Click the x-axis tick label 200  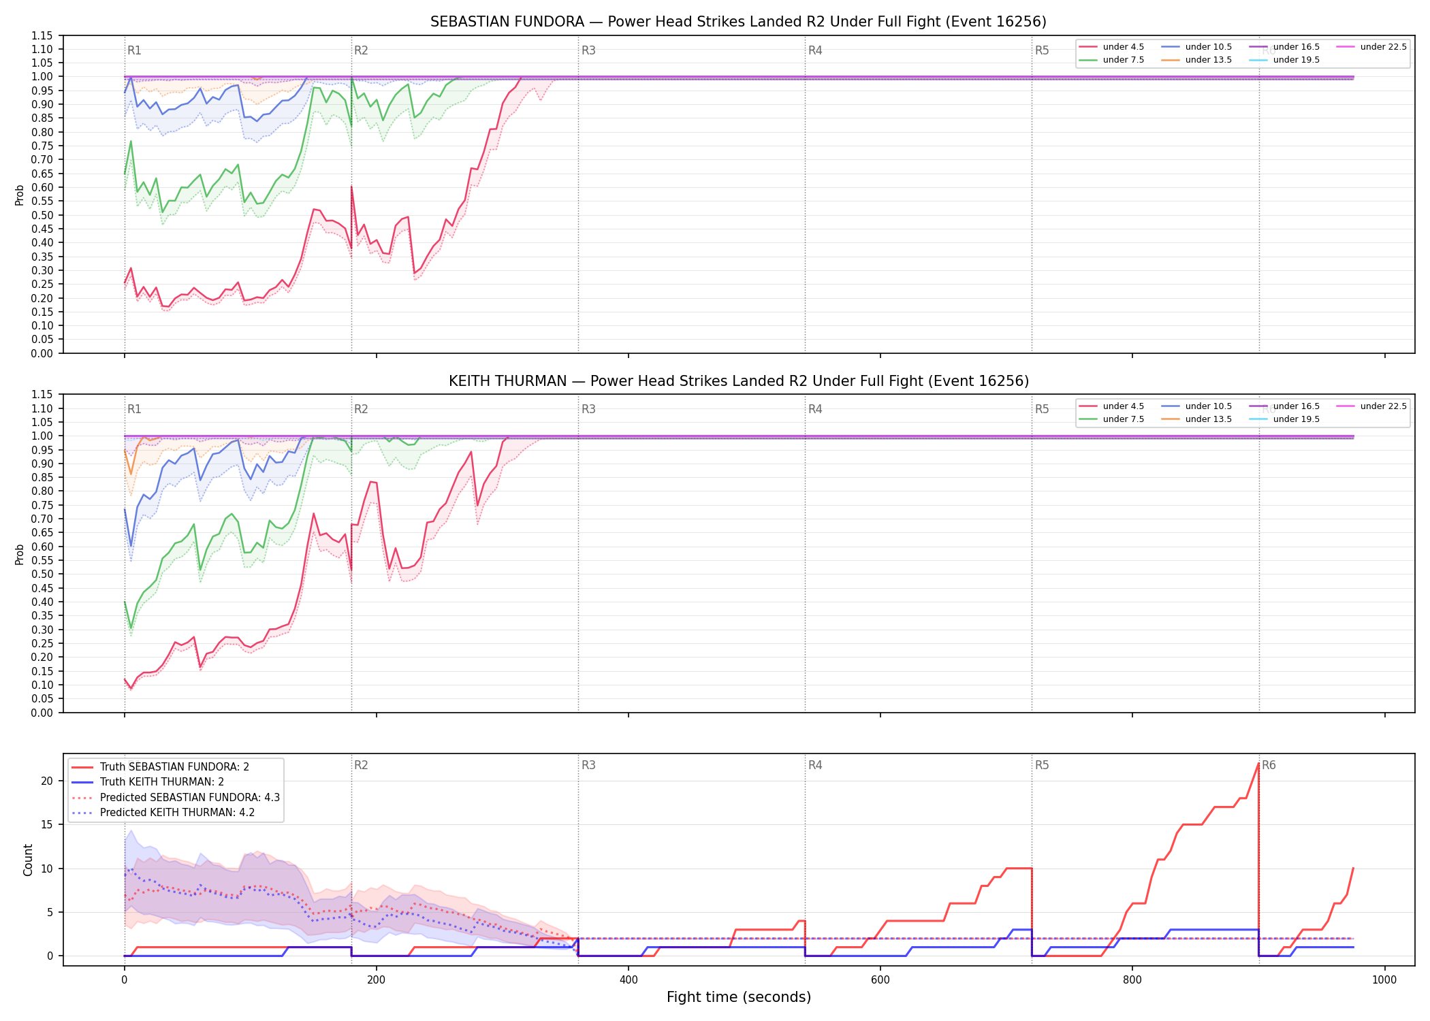pos(376,980)
